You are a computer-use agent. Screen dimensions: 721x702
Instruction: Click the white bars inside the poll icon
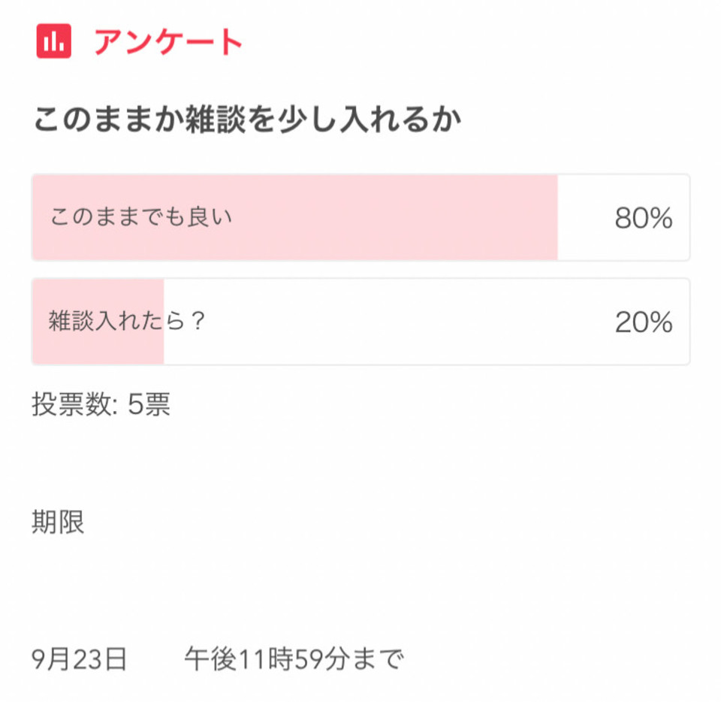tap(54, 41)
